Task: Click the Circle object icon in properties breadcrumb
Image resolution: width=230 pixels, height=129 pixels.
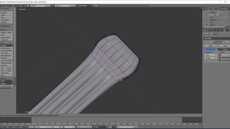Action: point(212,34)
